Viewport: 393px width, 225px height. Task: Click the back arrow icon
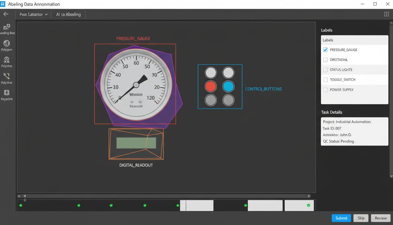pyautogui.click(x=6, y=14)
